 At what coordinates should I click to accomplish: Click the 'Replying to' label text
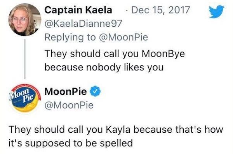pos(70,37)
